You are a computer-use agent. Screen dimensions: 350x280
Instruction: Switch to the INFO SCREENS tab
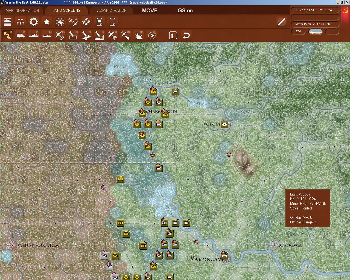point(67,10)
